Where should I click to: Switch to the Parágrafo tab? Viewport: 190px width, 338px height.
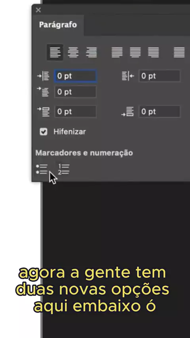(x=58, y=25)
